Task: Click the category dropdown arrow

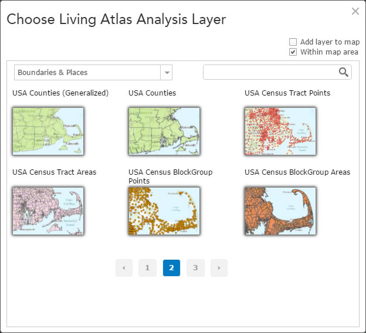Action: click(x=167, y=73)
